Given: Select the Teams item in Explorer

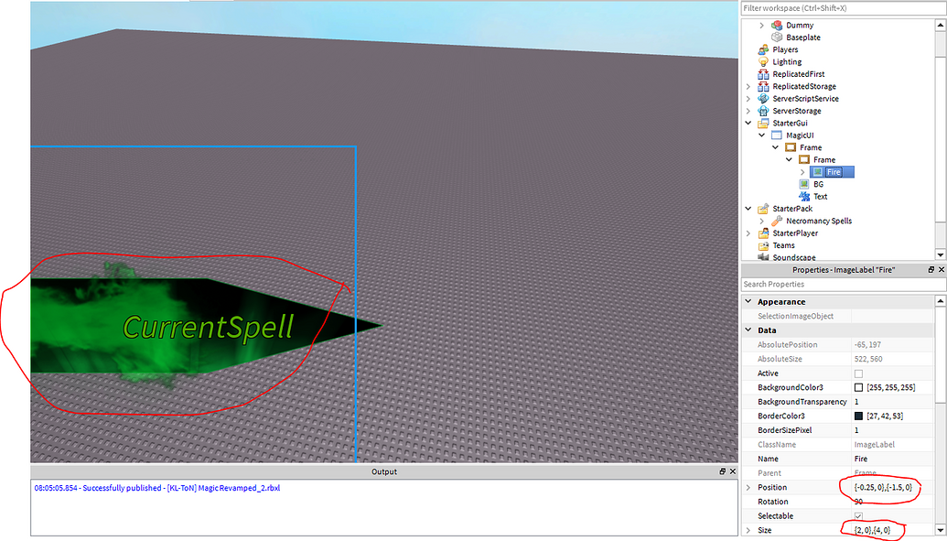Looking at the screenshot, I should click(783, 245).
